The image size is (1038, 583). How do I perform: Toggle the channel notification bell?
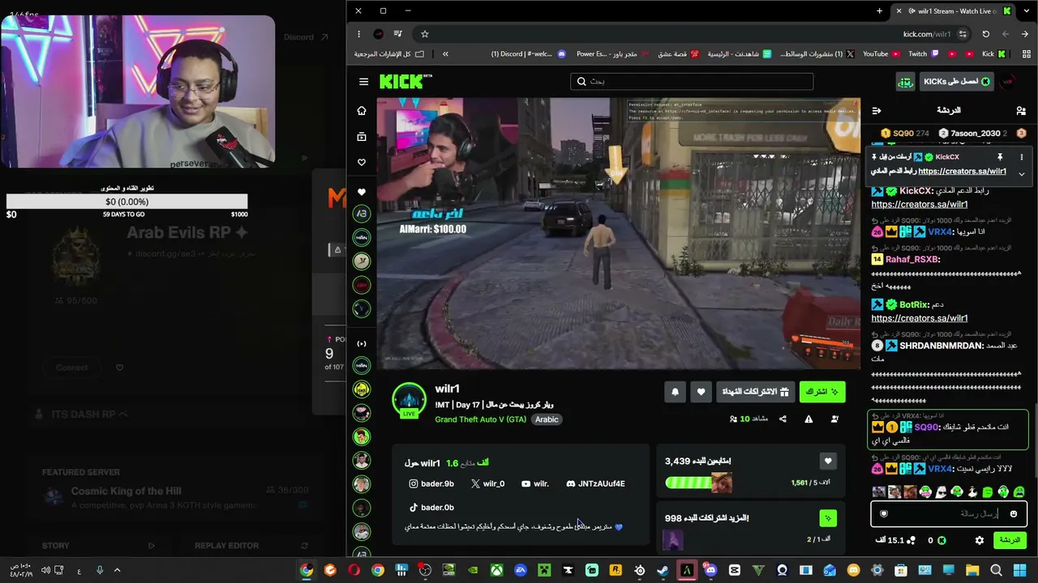[675, 392]
